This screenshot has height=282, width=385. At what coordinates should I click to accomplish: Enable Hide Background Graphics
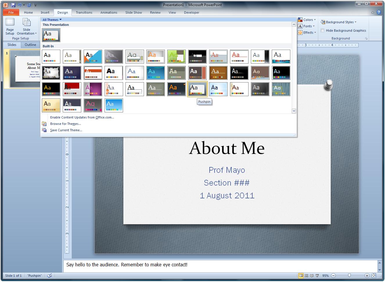(323, 30)
